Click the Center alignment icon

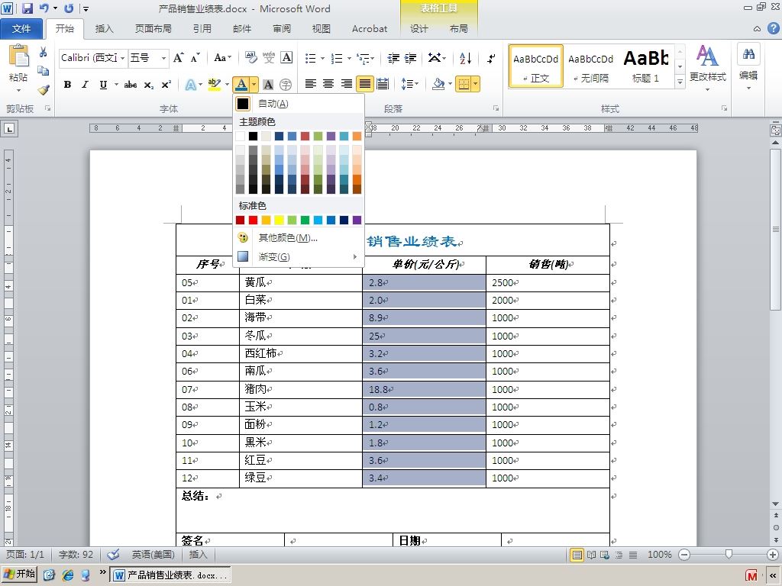click(328, 84)
